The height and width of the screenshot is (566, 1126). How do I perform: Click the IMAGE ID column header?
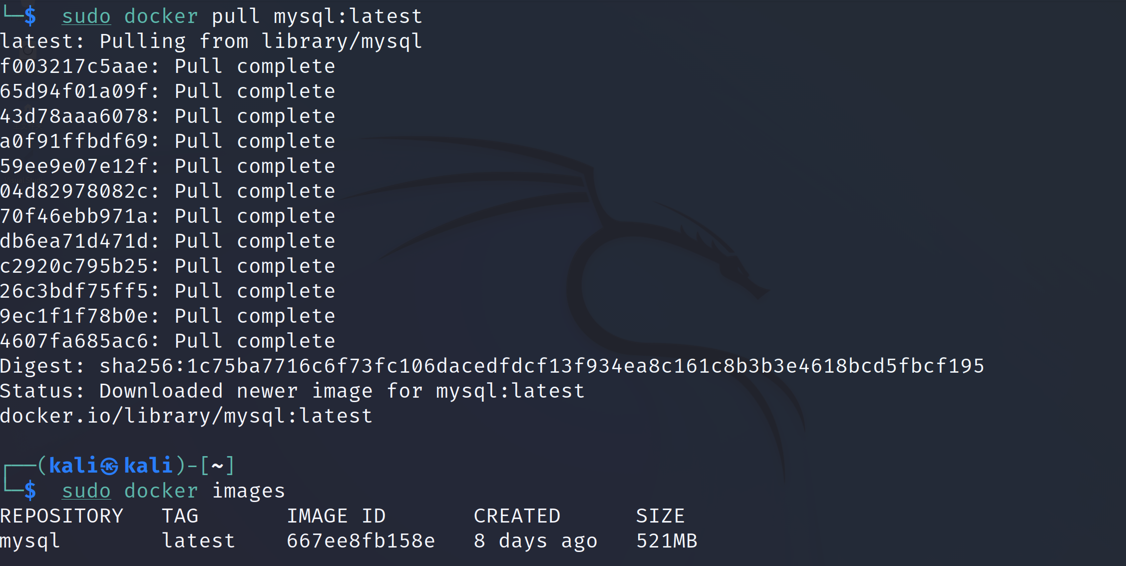[336, 516]
